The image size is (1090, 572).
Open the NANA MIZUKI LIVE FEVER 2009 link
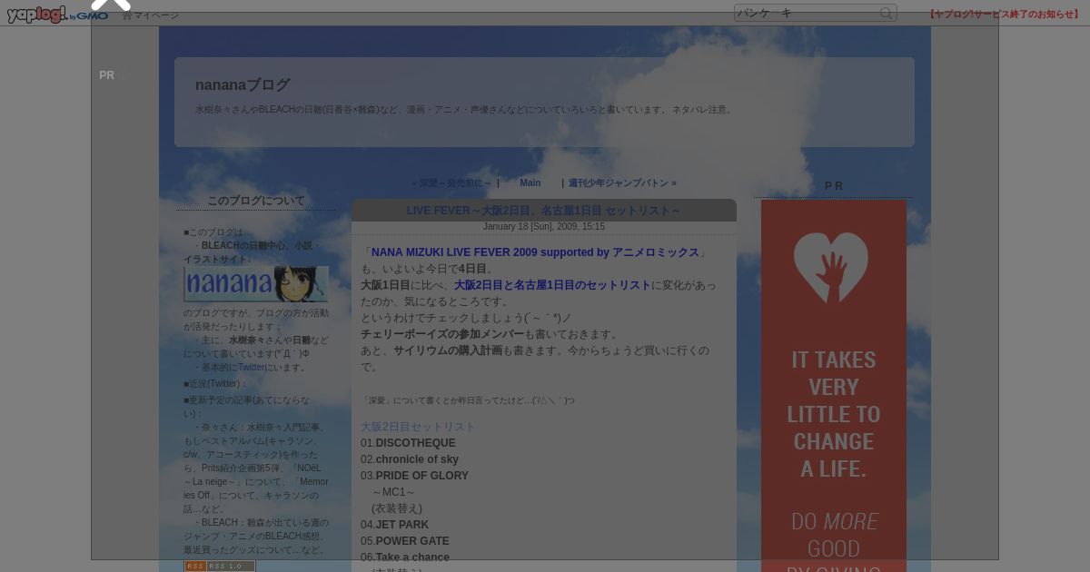tap(535, 252)
